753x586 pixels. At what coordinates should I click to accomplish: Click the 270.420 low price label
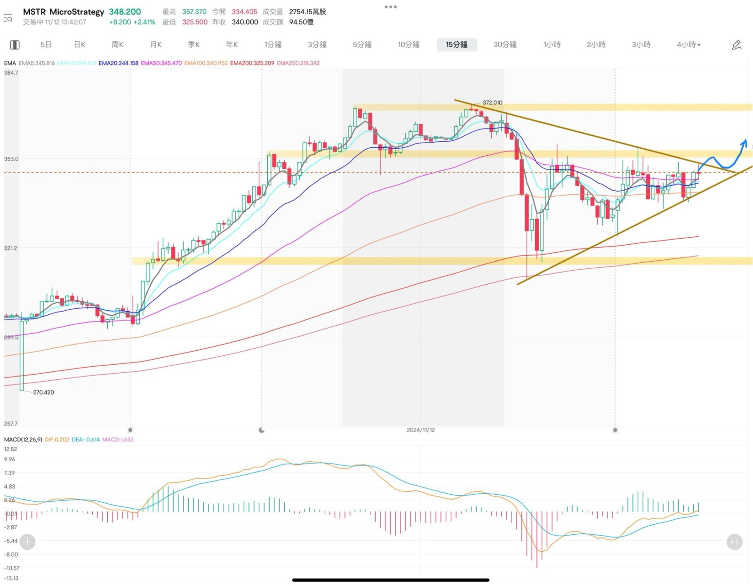tap(43, 393)
